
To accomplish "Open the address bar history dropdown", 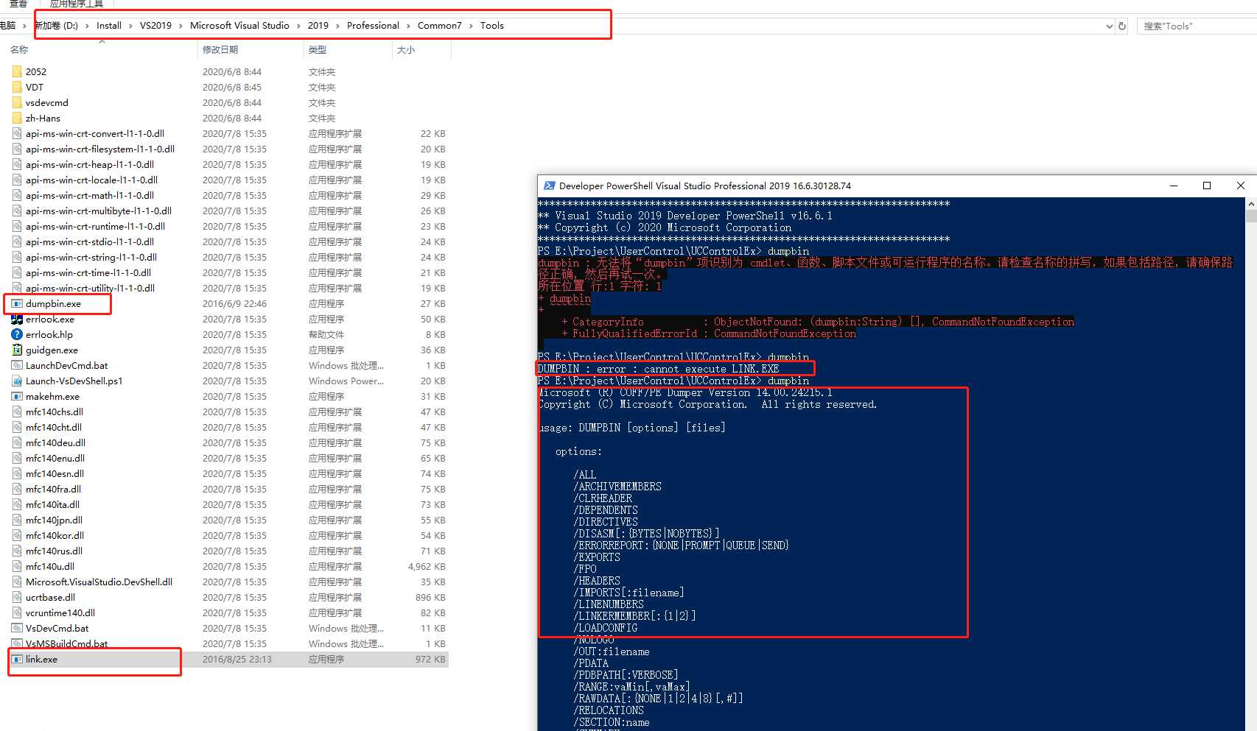I will 1110,26.
